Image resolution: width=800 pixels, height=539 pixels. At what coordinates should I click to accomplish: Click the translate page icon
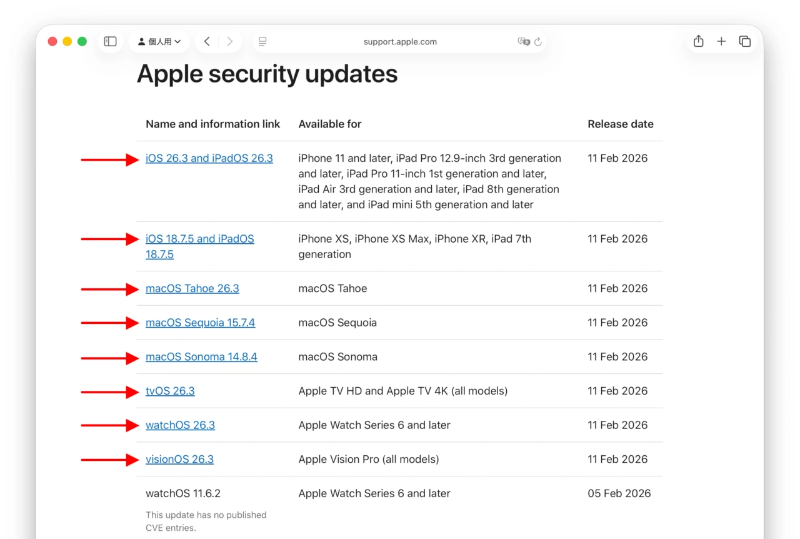pyautogui.click(x=523, y=42)
